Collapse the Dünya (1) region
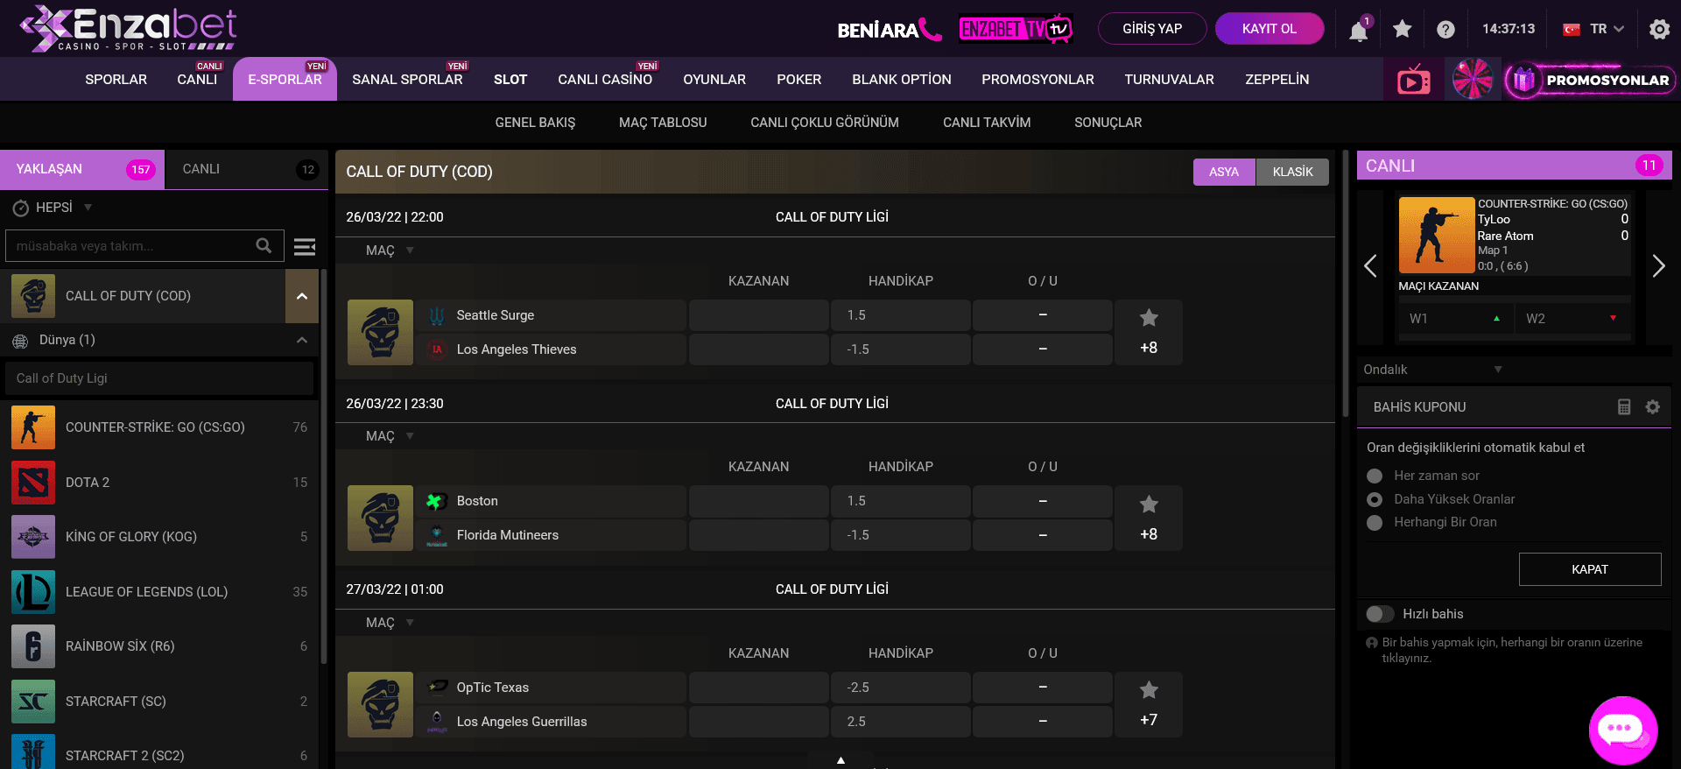This screenshot has width=1681, height=769. point(302,340)
